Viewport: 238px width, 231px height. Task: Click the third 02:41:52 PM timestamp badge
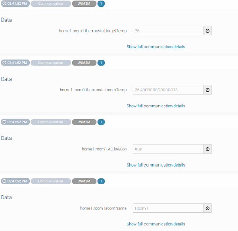15,122
